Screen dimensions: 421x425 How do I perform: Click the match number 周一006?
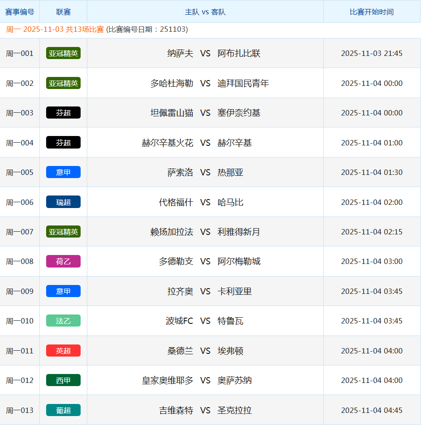coord(20,202)
